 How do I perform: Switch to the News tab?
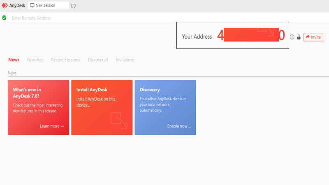coord(14,60)
